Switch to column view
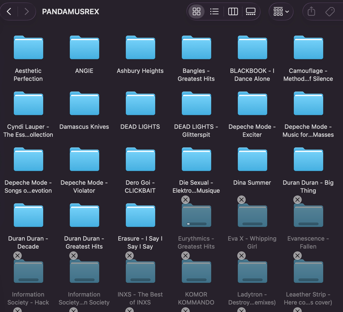The image size is (343, 312). (233, 11)
